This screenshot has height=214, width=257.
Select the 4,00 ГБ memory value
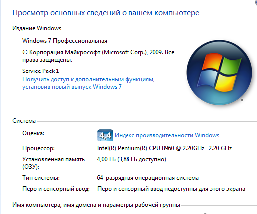131,159
